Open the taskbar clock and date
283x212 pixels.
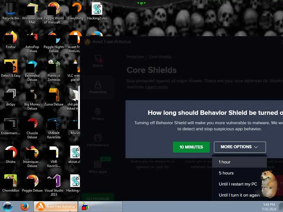tap(269, 207)
